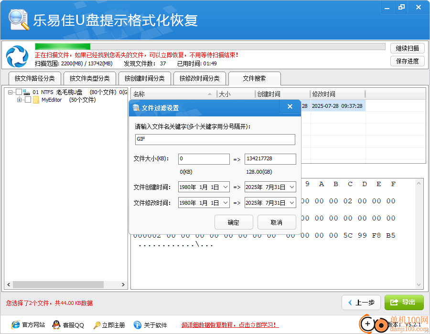
Task: Confirm filter with the 确定 button
Action: (234, 222)
